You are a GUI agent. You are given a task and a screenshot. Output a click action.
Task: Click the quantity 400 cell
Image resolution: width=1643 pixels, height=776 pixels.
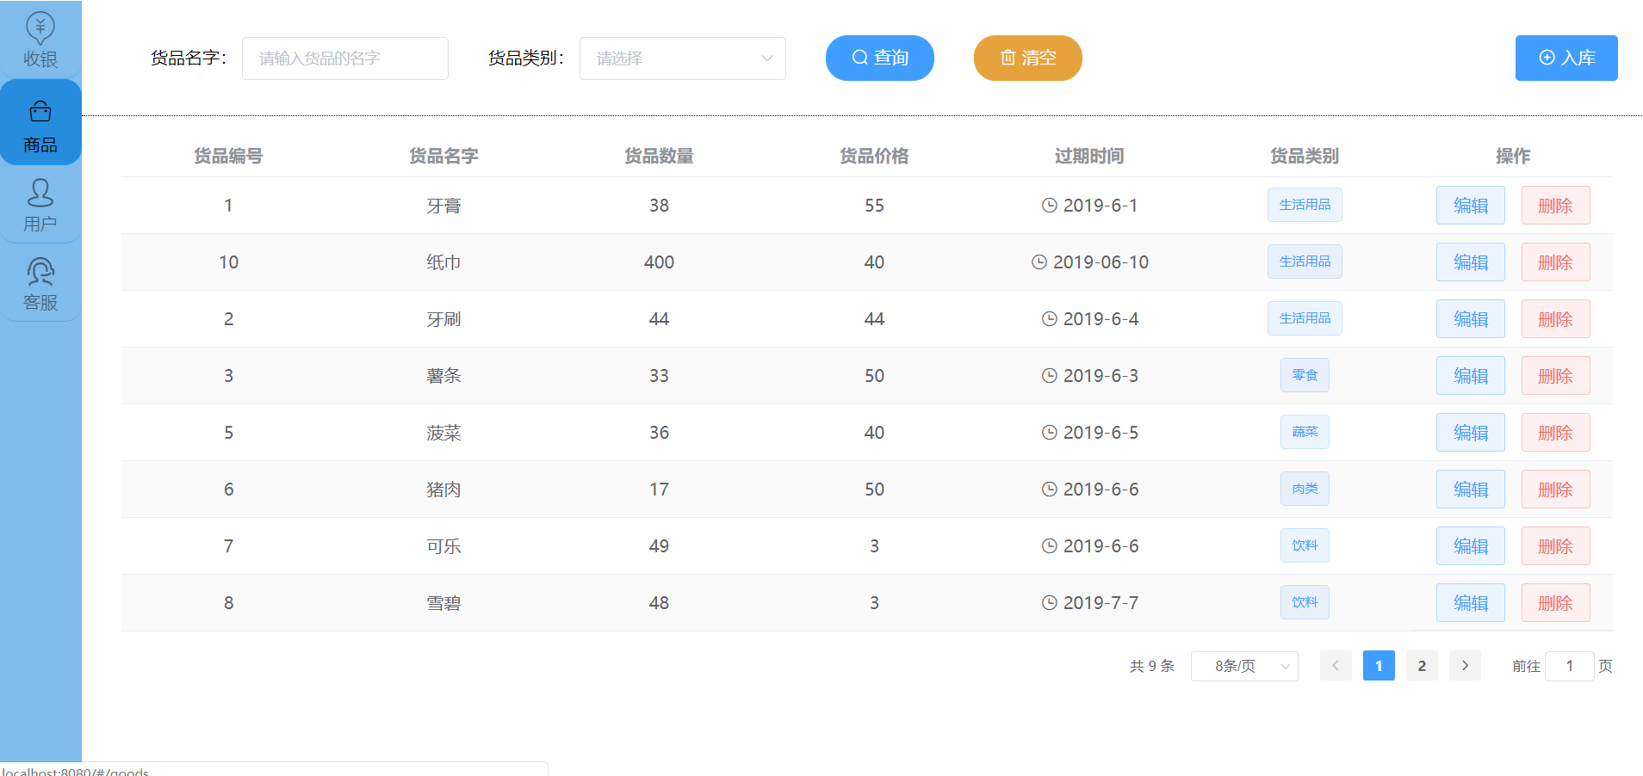(659, 262)
